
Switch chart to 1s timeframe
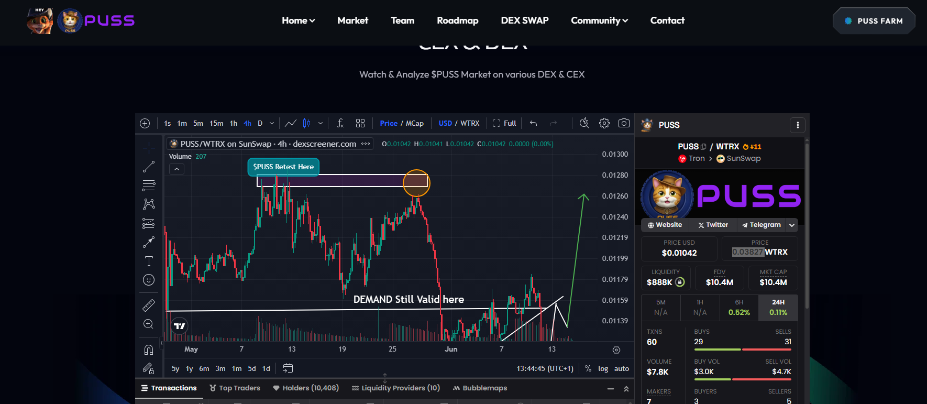tap(168, 123)
